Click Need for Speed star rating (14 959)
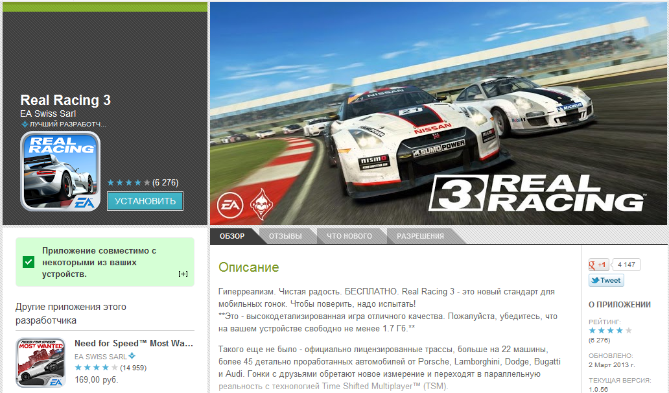This screenshot has width=669, height=393. coord(97,368)
